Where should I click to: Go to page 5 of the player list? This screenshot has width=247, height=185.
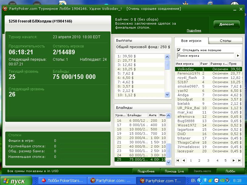tap(225, 160)
